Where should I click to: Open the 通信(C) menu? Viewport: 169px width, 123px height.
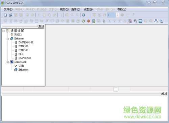pyautogui.click(x=76, y=9)
